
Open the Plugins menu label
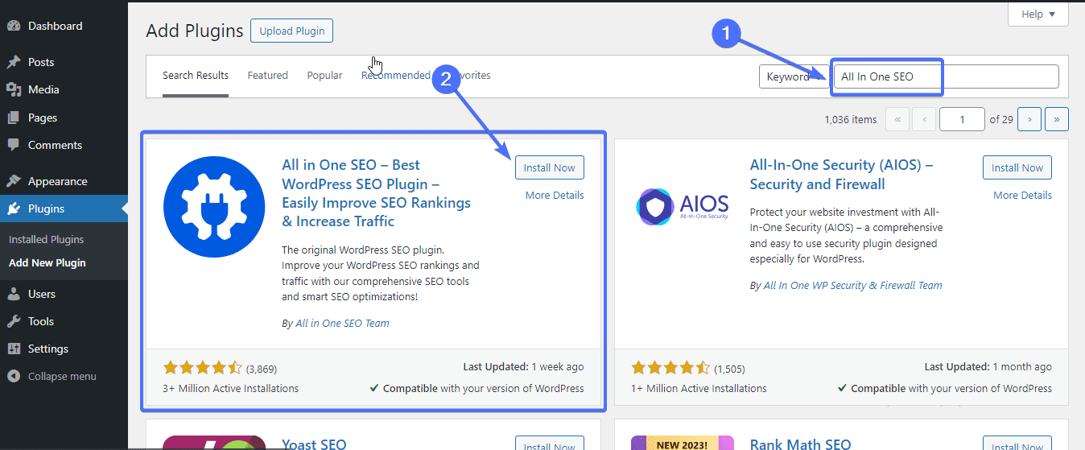click(46, 208)
